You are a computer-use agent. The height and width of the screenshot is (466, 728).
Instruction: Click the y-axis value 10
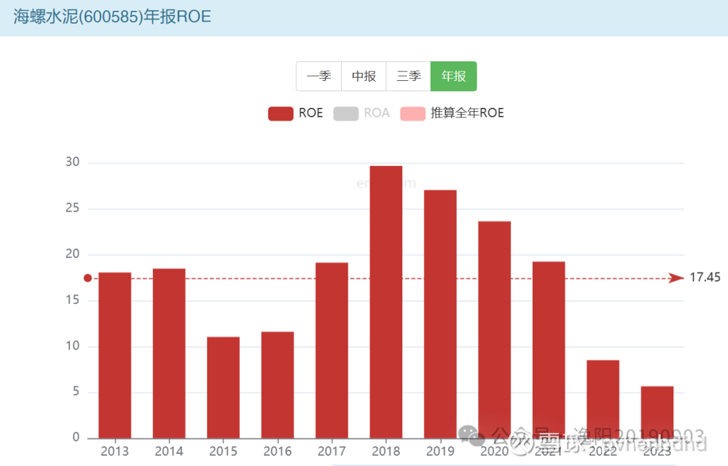[x=72, y=346]
